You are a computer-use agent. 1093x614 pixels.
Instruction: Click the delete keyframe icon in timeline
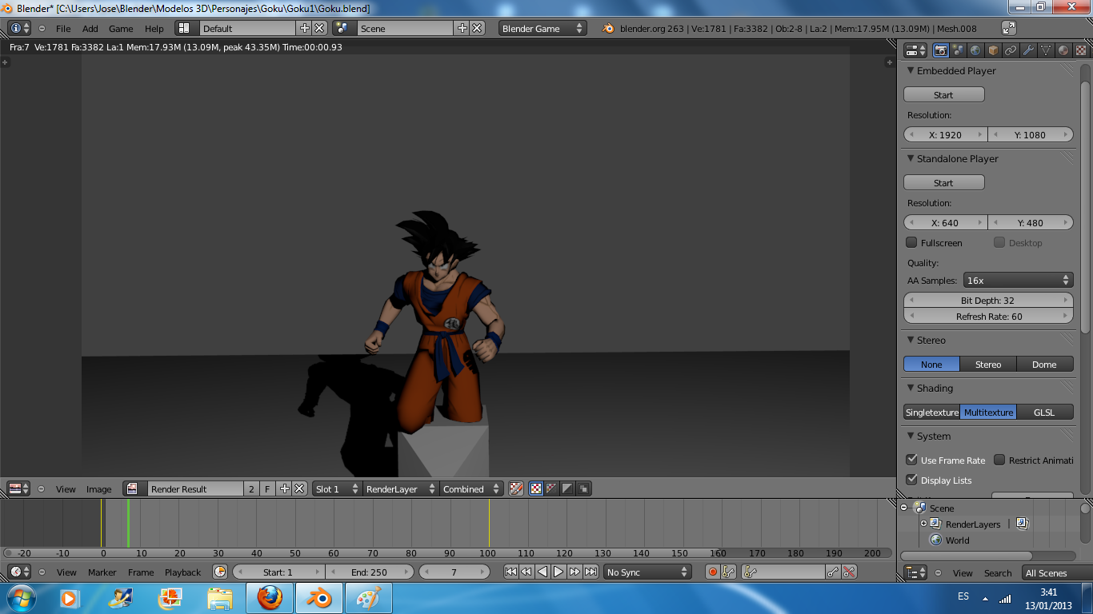pos(850,572)
